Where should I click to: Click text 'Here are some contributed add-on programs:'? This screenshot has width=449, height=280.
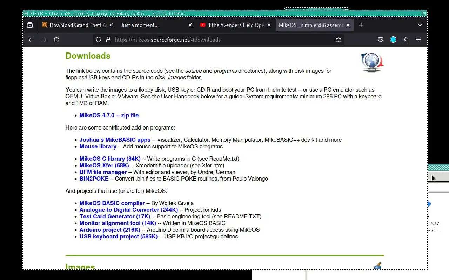point(120,128)
